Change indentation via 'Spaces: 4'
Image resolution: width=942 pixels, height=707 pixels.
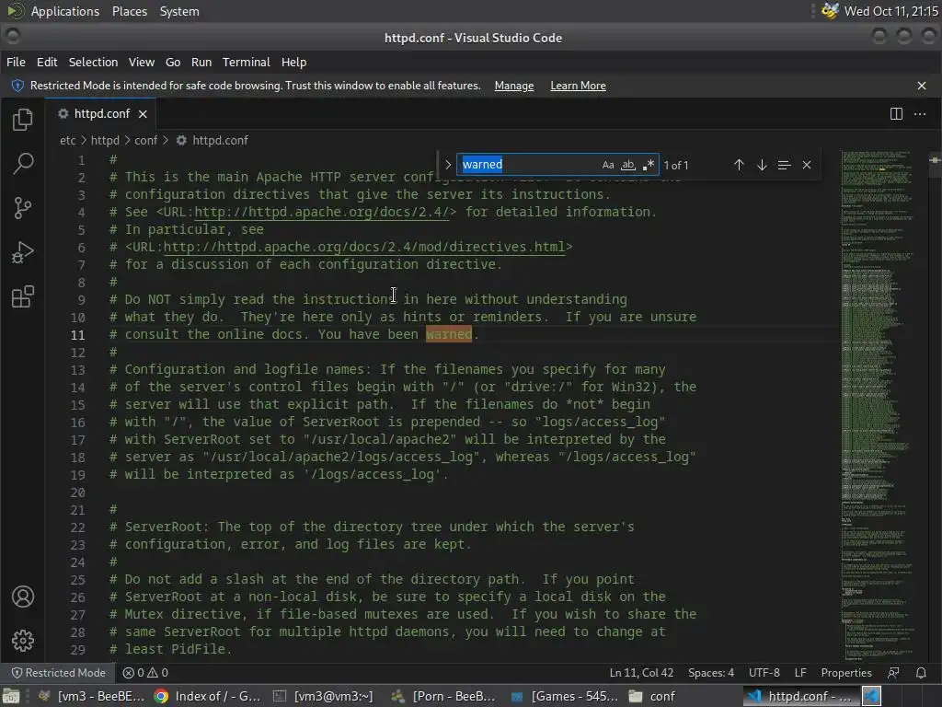tap(711, 673)
